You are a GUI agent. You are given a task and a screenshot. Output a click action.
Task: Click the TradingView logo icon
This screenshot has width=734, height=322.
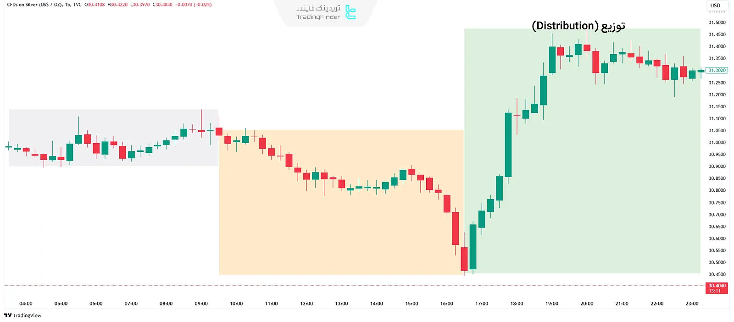pos(8,316)
